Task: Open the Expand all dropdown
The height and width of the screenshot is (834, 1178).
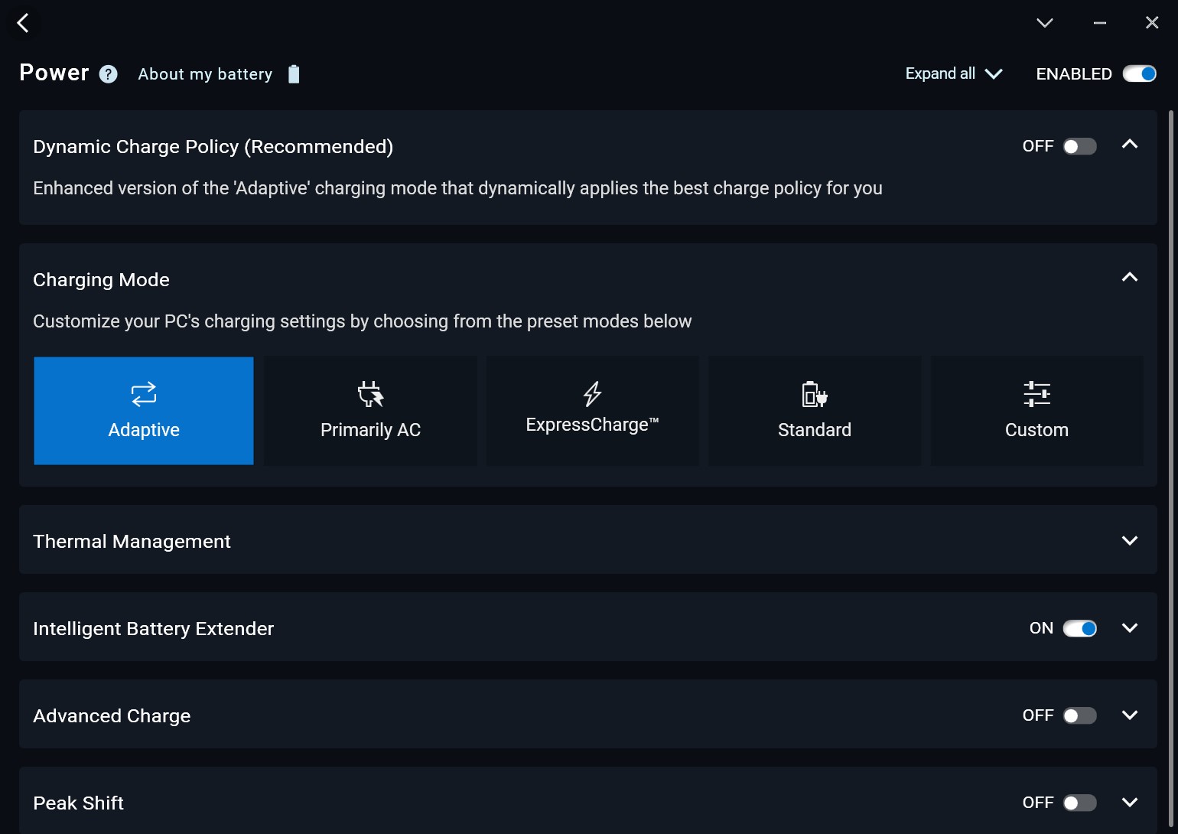Action: point(953,73)
